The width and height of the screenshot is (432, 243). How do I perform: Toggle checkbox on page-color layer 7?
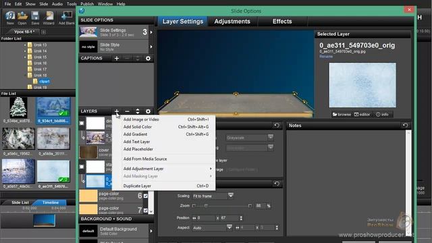click(x=146, y=211)
